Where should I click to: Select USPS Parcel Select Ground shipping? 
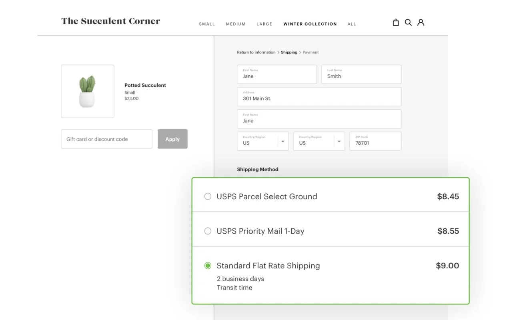pos(208,196)
